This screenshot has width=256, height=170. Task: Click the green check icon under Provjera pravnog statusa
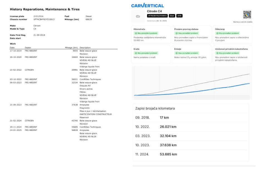click(x=177, y=33)
